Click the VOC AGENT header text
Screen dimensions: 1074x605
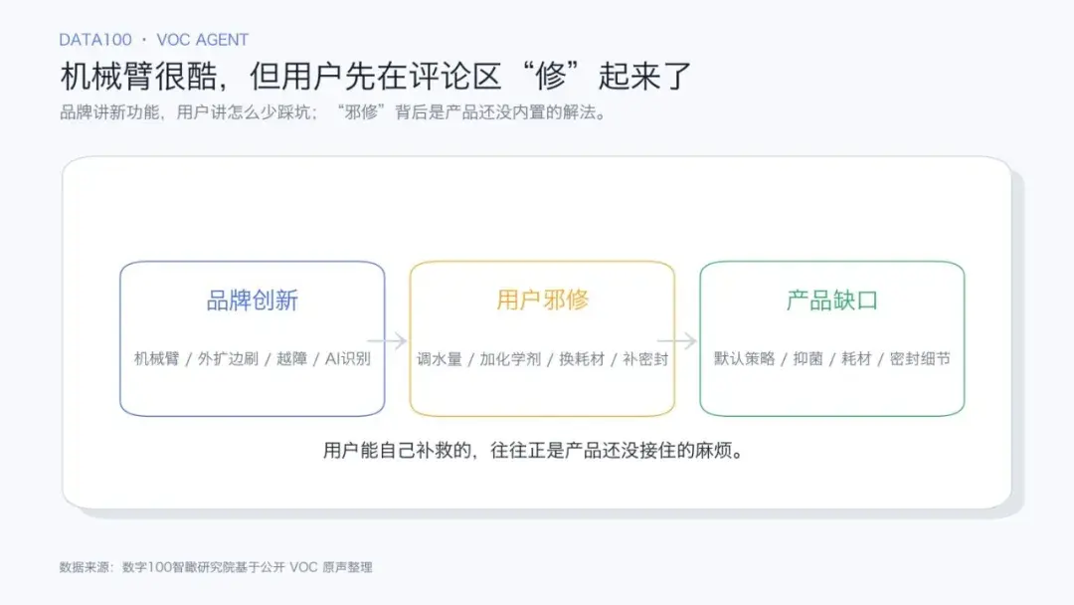click(x=203, y=40)
